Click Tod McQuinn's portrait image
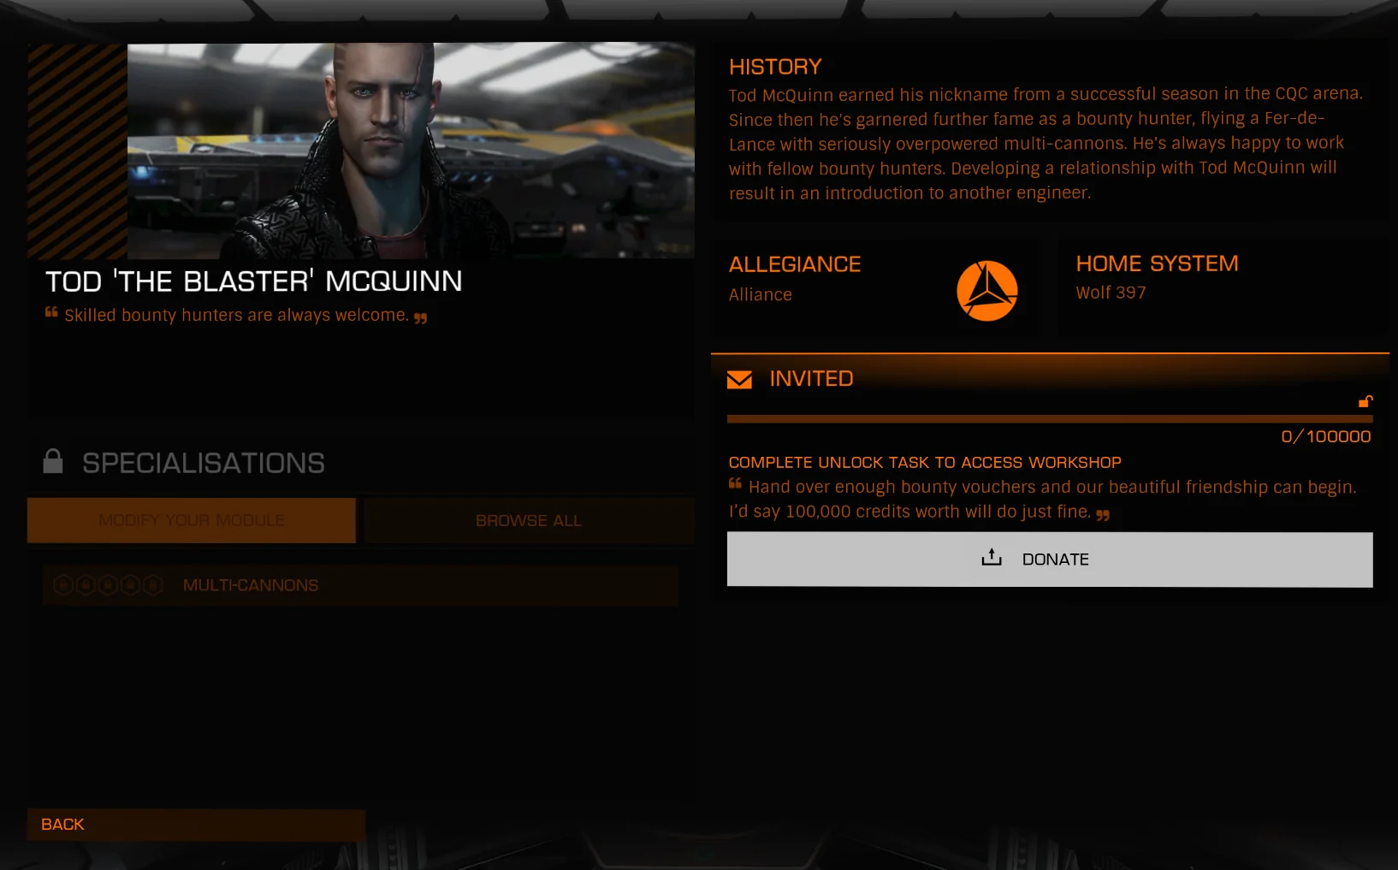1398x870 pixels. tap(411, 151)
